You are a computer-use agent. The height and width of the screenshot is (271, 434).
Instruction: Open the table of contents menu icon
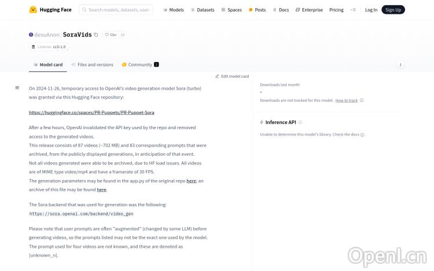17,88
